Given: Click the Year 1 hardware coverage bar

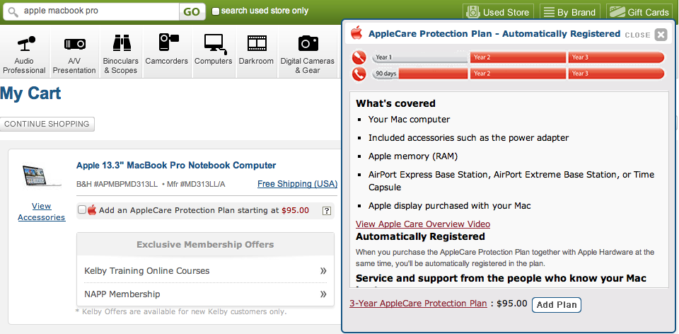Looking at the screenshot, I should coord(419,57).
